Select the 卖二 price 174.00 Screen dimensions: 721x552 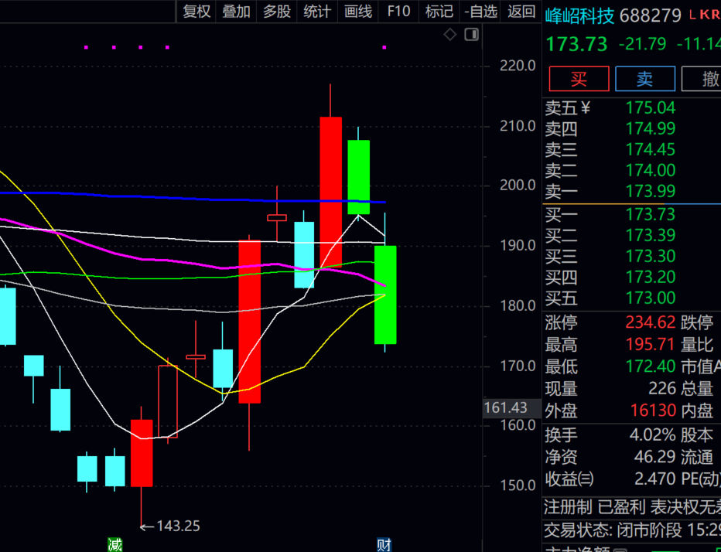(x=650, y=171)
